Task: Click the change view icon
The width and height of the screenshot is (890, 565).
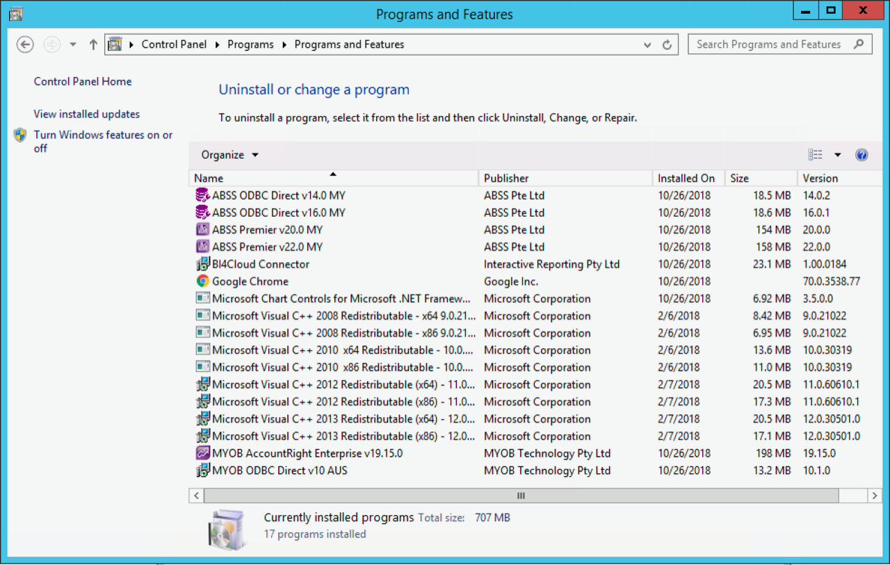Action: (x=815, y=155)
